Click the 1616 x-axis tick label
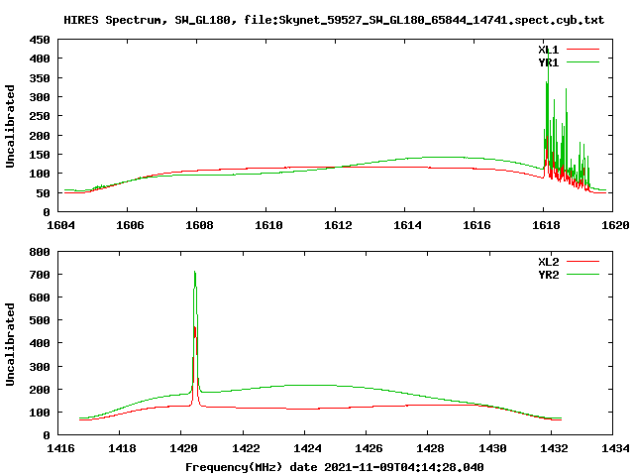634x476 pixels. pyautogui.click(x=476, y=225)
